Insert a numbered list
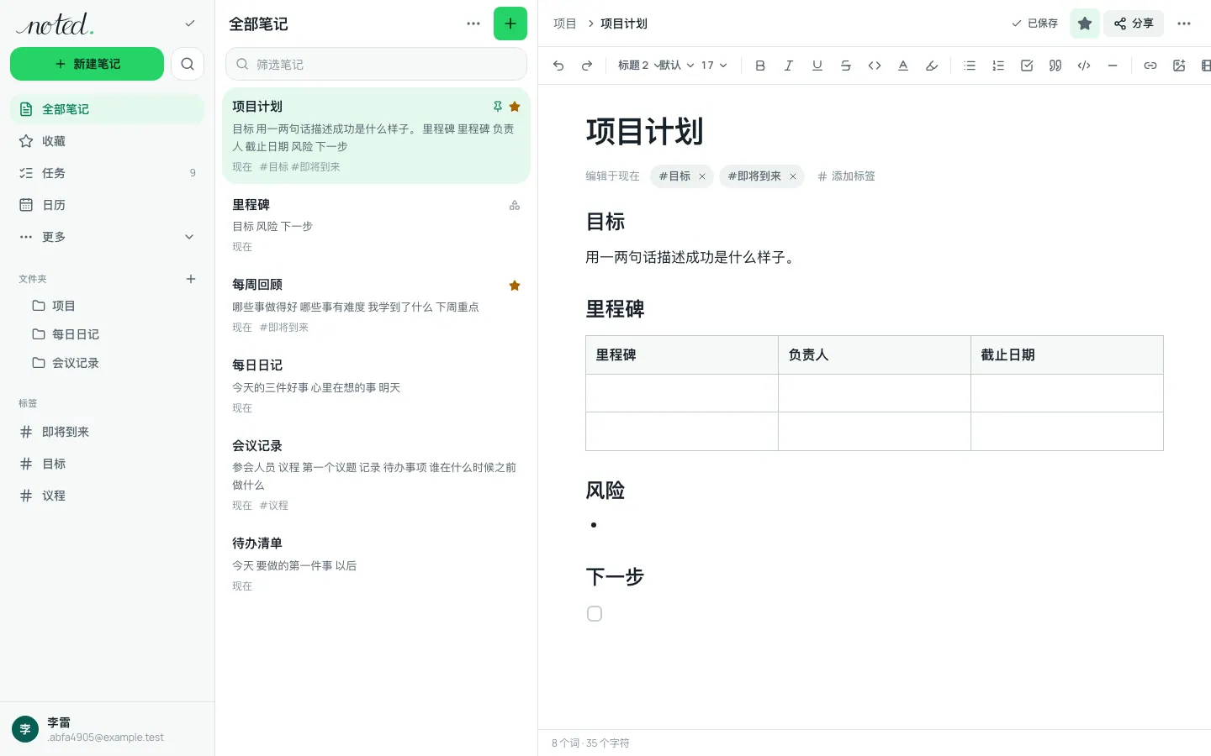The width and height of the screenshot is (1211, 756). [x=998, y=66]
